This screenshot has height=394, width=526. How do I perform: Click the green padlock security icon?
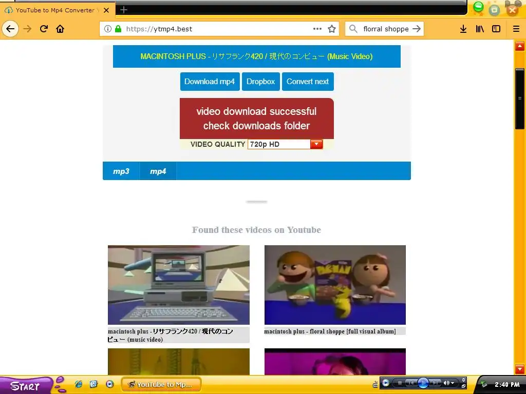coord(118,29)
